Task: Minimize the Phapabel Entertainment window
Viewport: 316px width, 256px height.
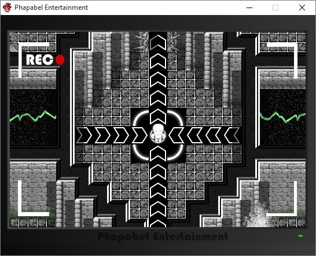Action: click(x=249, y=8)
